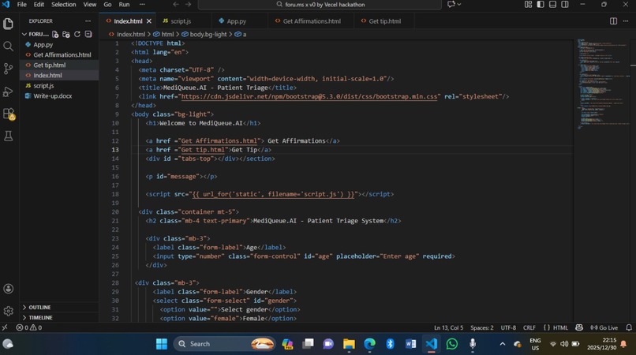The height and width of the screenshot is (355, 636).
Task: Change file encoding UTF-8
Action: point(508,328)
